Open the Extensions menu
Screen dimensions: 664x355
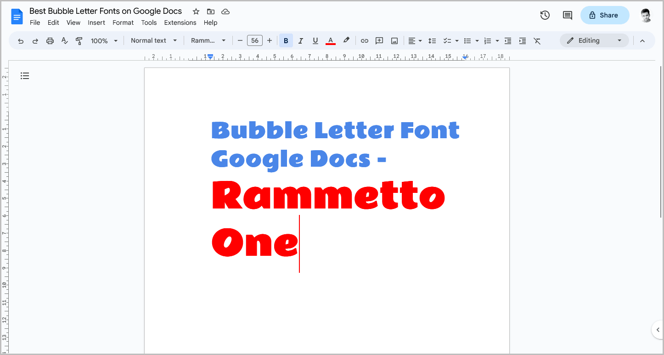(180, 23)
